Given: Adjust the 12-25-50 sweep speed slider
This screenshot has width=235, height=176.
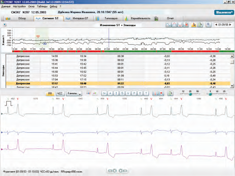Looking at the screenshot, I should [x=190, y=94].
